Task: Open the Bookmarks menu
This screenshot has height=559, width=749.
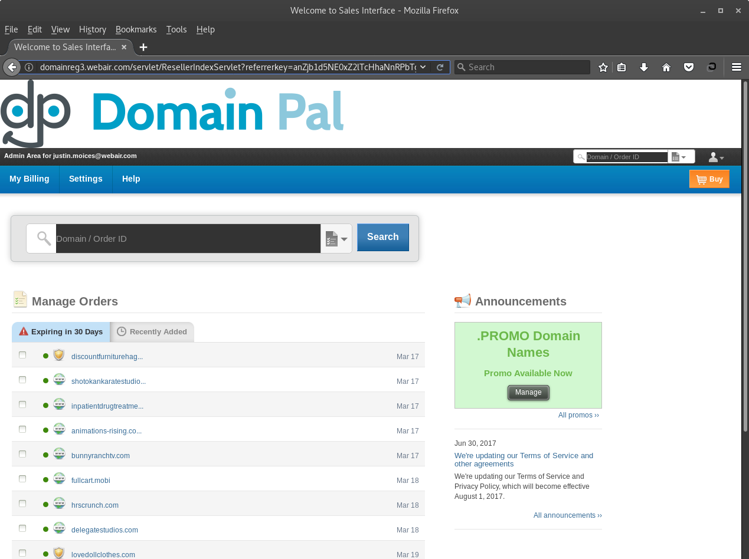Action: coord(136,29)
